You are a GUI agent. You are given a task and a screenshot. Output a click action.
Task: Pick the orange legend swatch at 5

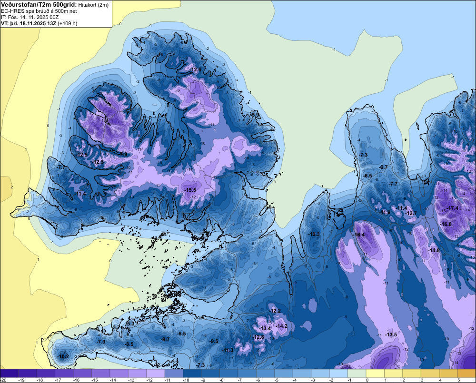[x=466, y=373]
